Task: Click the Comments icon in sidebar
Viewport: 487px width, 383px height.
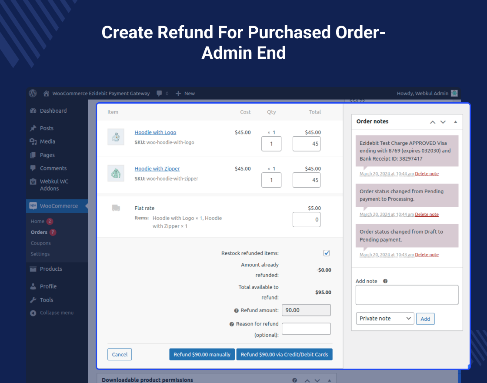Action: point(33,168)
